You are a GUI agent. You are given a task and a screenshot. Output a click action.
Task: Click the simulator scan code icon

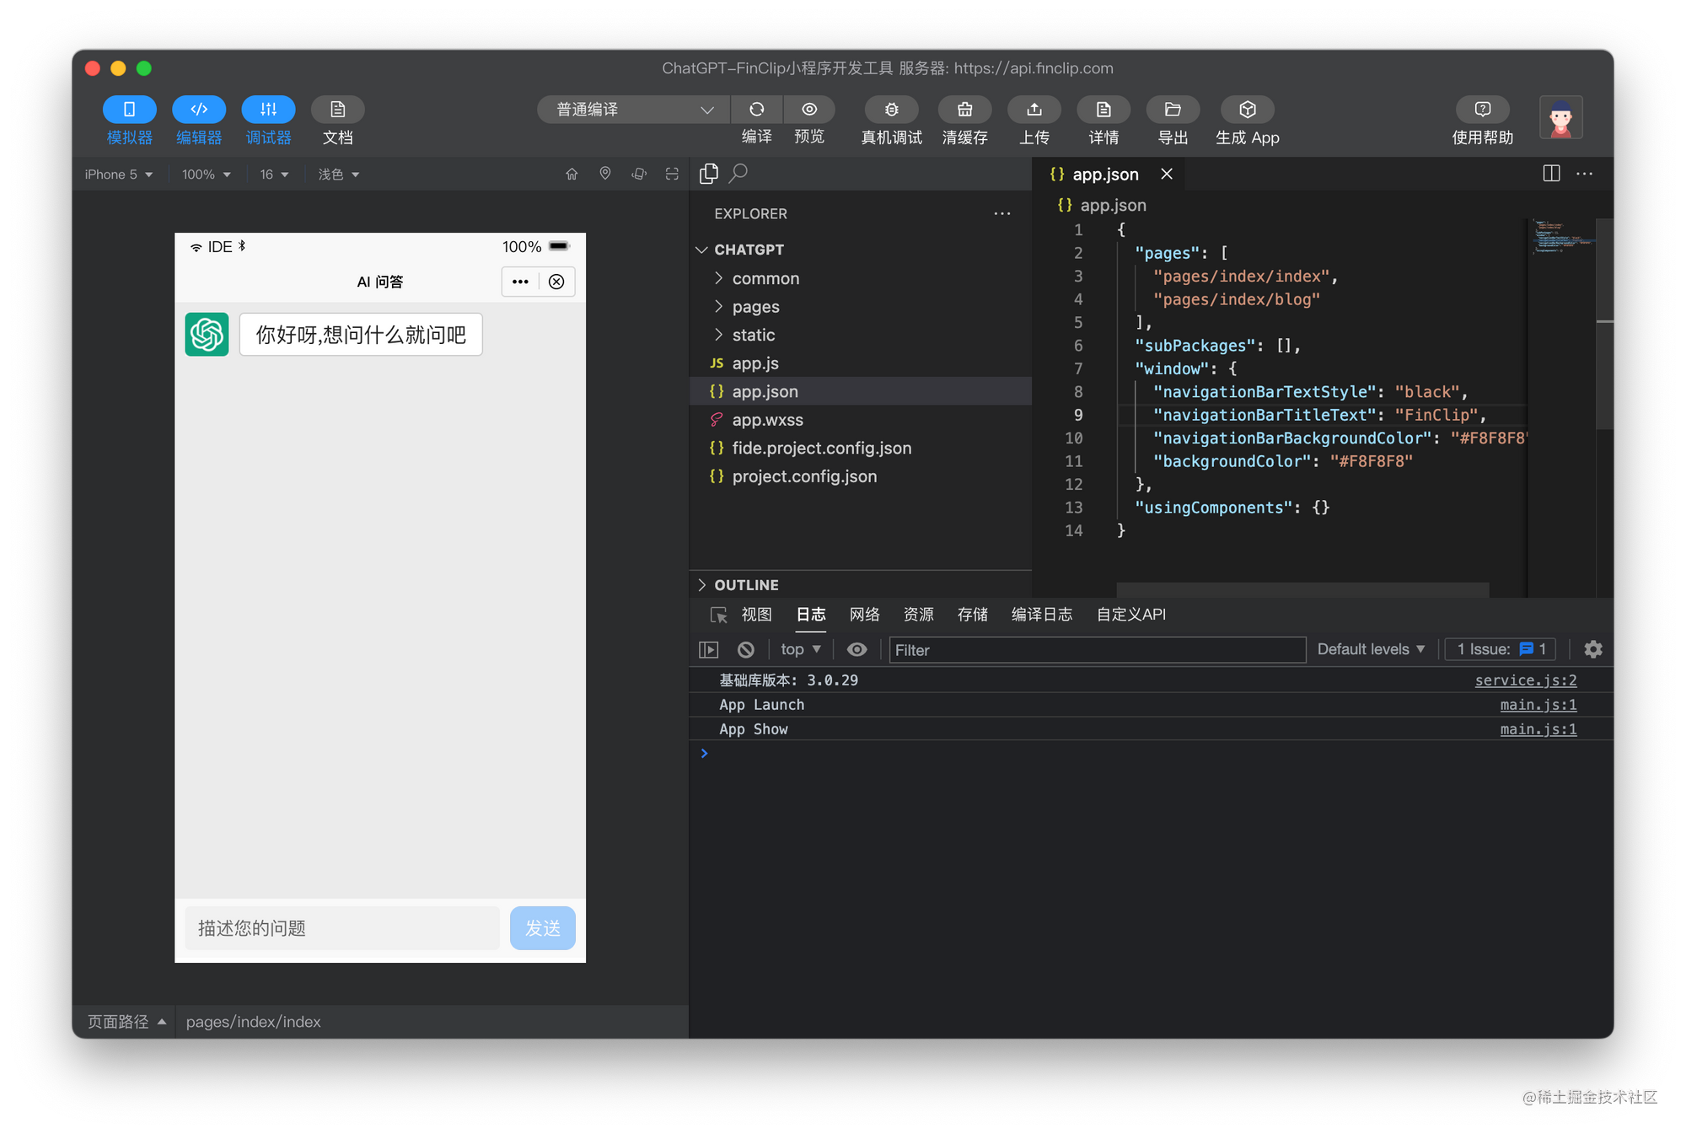coord(672,174)
